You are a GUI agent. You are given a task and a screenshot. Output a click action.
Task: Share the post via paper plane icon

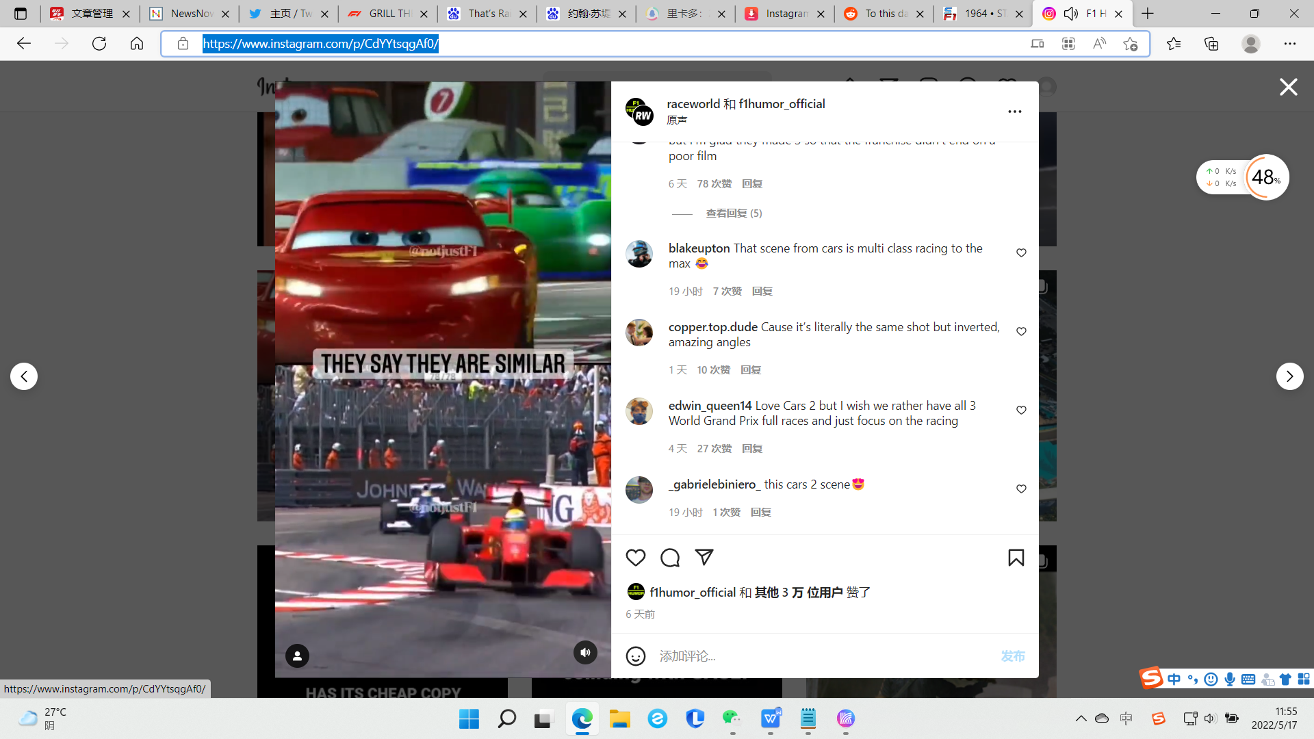click(x=704, y=557)
